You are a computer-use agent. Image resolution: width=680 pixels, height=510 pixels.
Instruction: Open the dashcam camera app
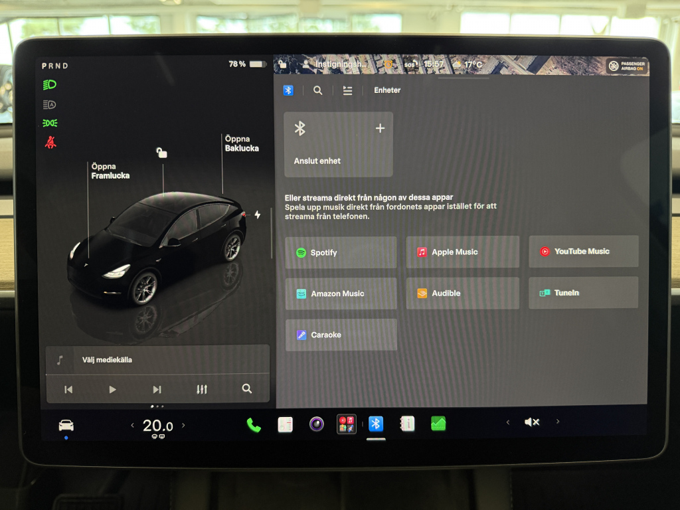tap(317, 424)
